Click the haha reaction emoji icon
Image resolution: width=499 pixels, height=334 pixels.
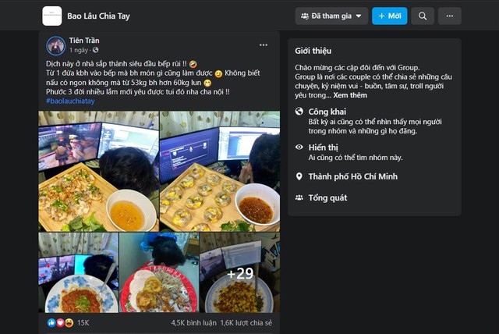pos(69,323)
